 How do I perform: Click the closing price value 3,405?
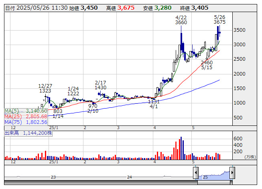pos(200,8)
